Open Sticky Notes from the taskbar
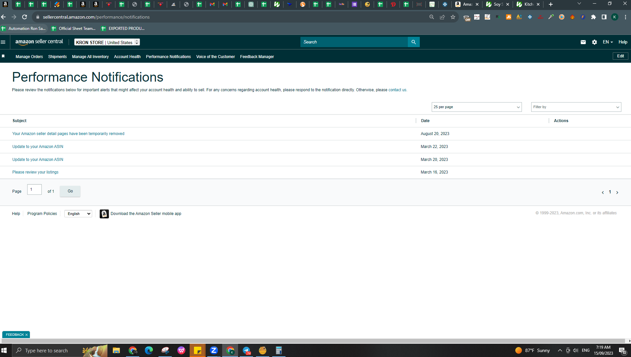631x357 pixels. click(x=198, y=350)
